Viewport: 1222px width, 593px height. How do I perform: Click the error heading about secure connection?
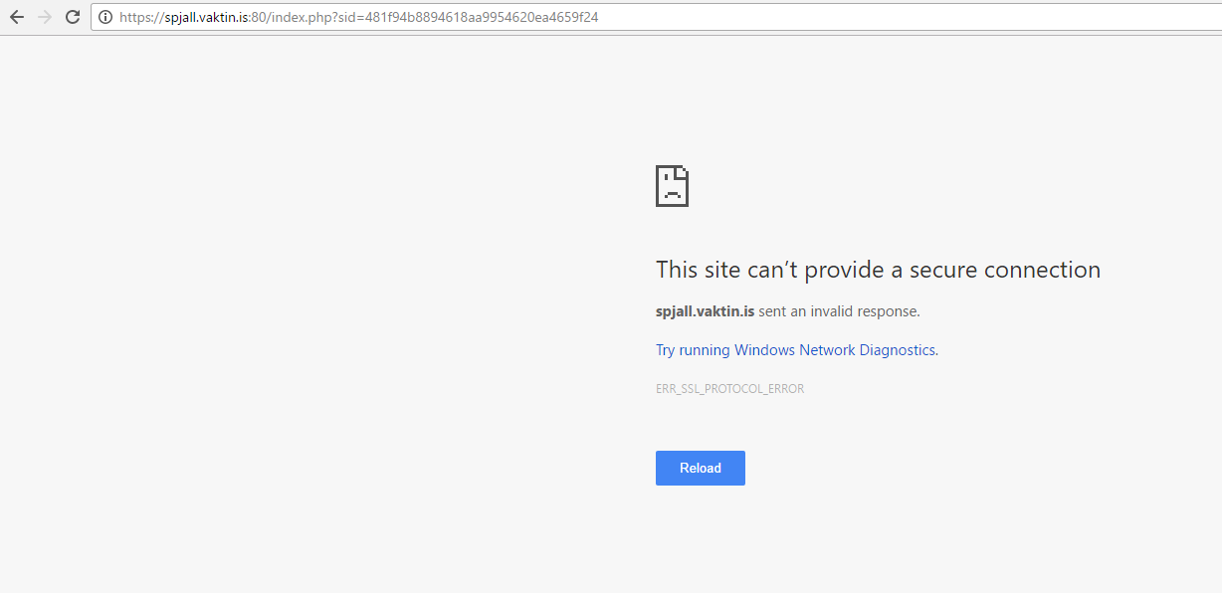[x=878, y=269]
